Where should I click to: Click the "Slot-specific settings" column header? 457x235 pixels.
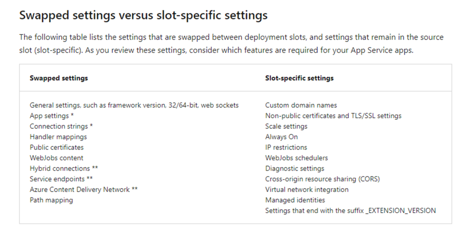299,78
